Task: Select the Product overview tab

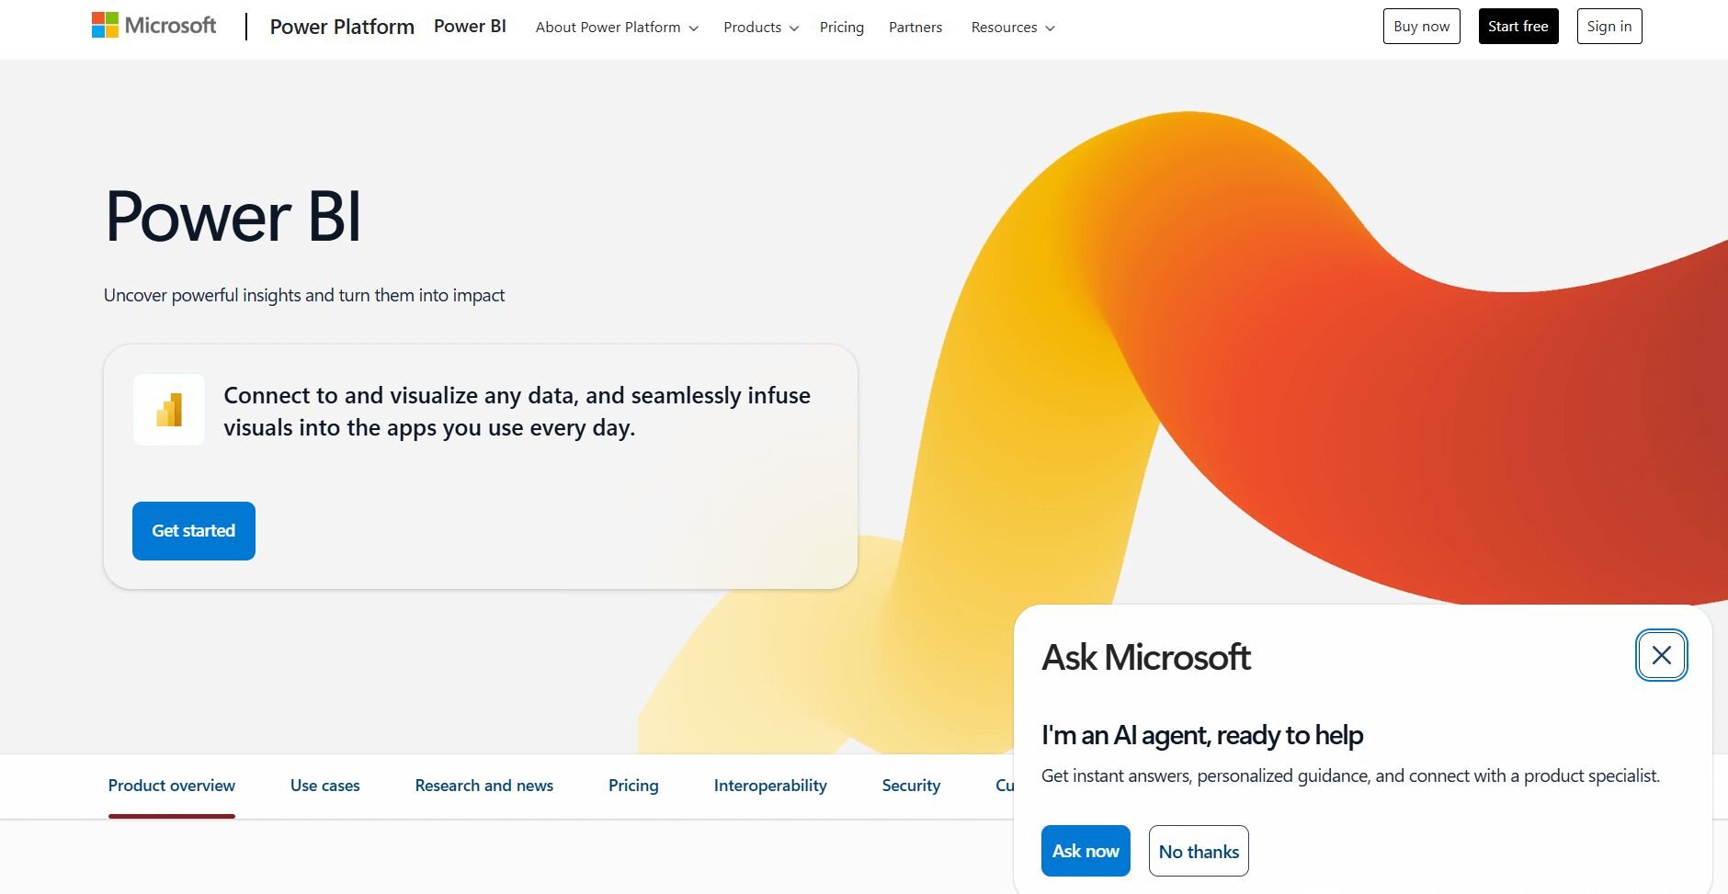Action: click(x=172, y=786)
